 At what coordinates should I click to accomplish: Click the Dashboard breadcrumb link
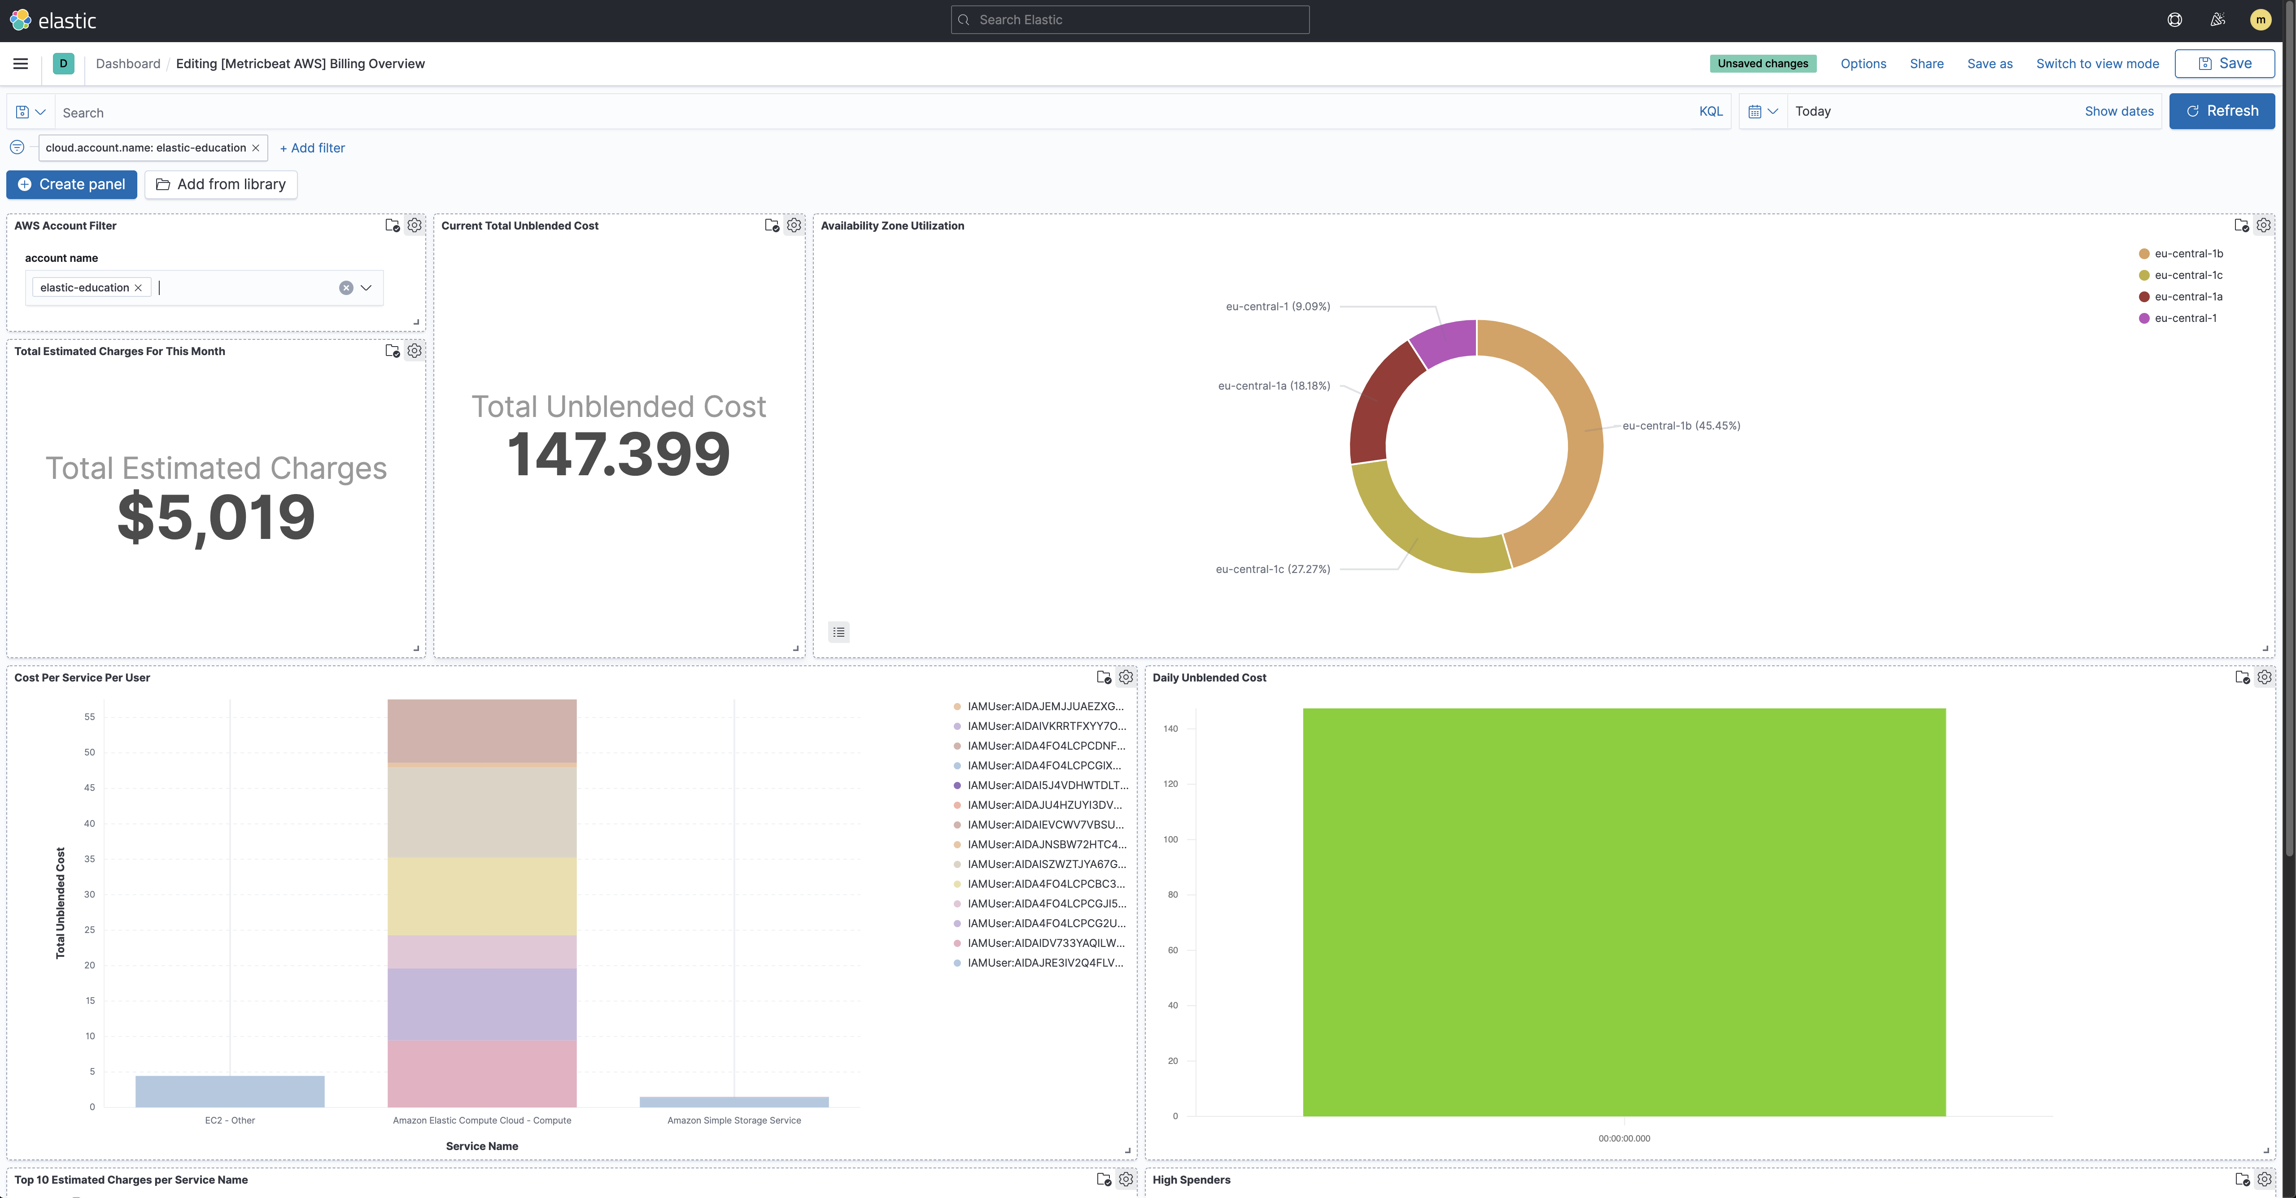[x=127, y=63]
